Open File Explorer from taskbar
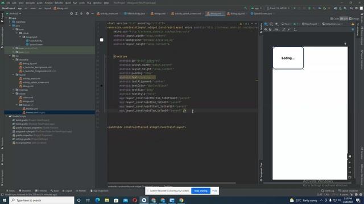Screen dimensions: 364x204 (107, 200)
